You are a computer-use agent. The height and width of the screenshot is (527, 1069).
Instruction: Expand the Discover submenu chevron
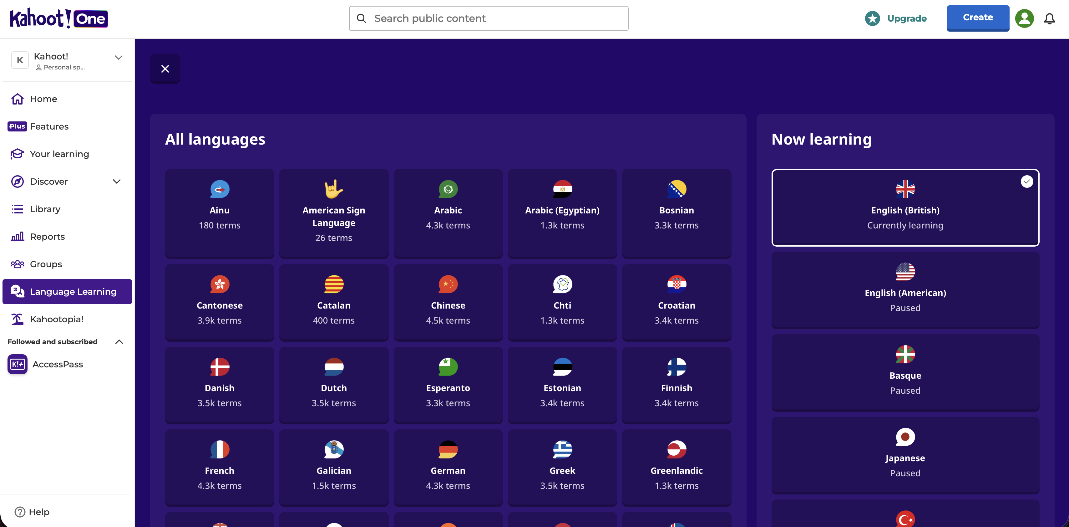117,182
